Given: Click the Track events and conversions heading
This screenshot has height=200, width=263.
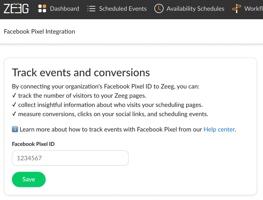Looking at the screenshot, I should point(81,73).
